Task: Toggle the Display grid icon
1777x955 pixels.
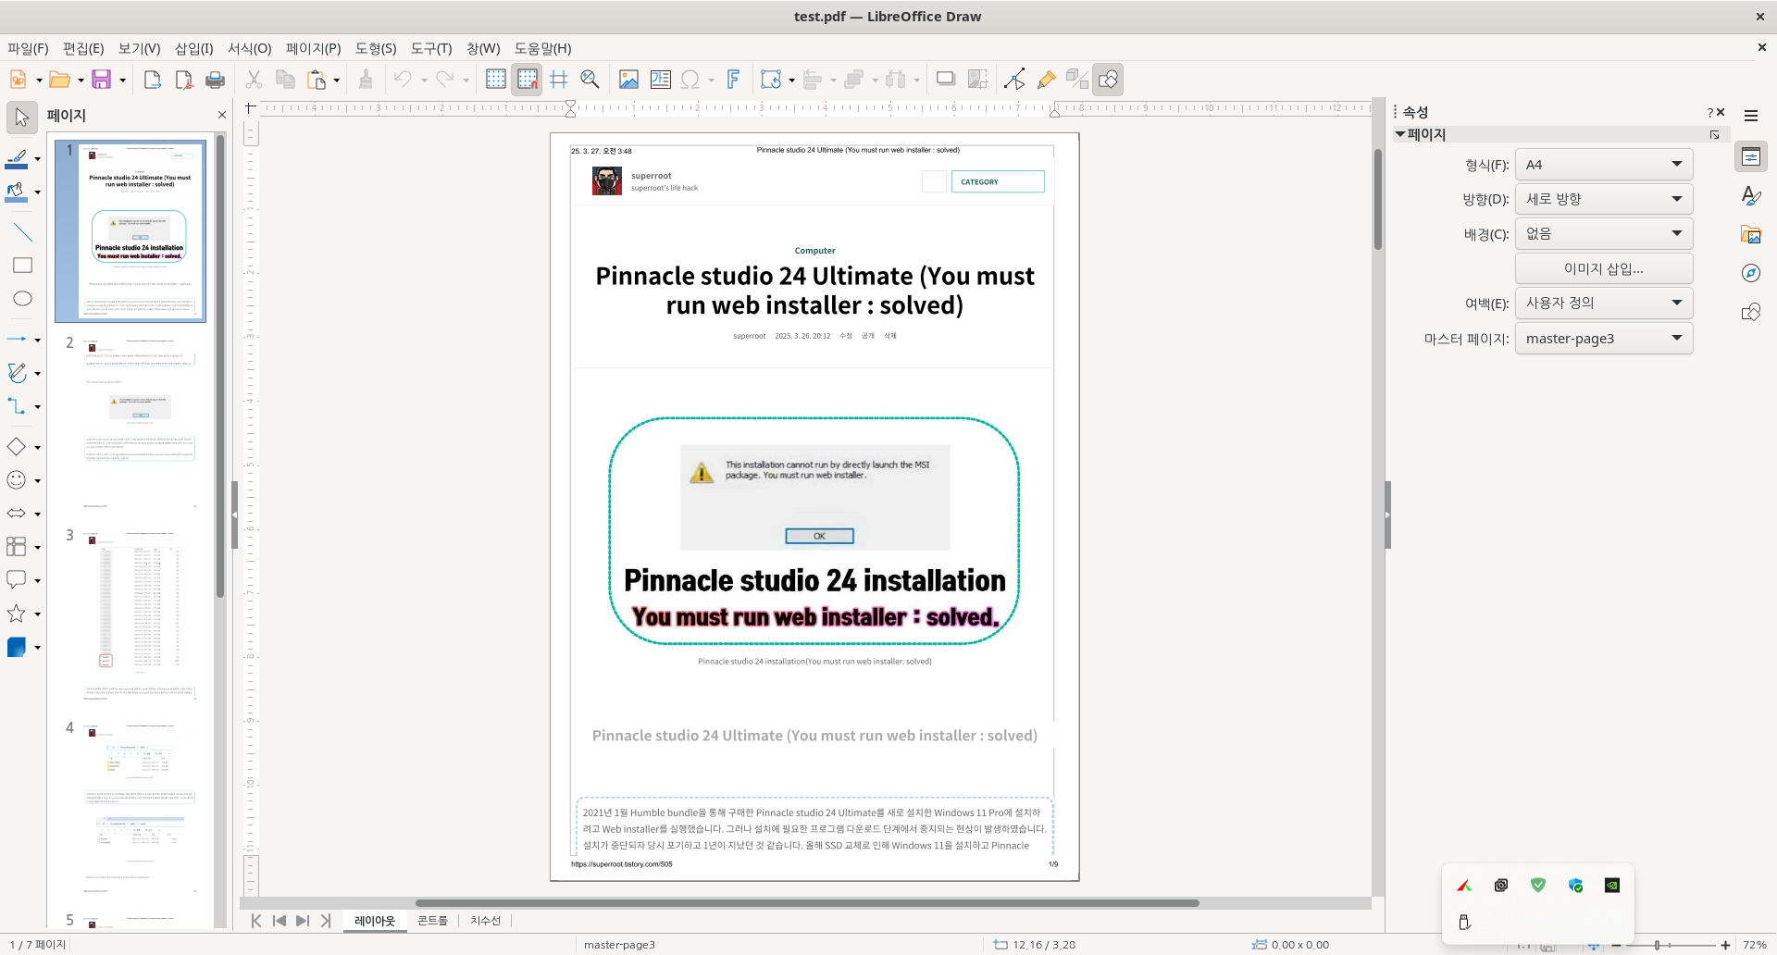Action: 496,80
